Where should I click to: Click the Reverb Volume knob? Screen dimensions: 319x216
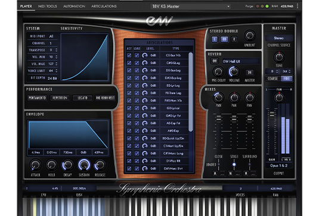click(234, 71)
